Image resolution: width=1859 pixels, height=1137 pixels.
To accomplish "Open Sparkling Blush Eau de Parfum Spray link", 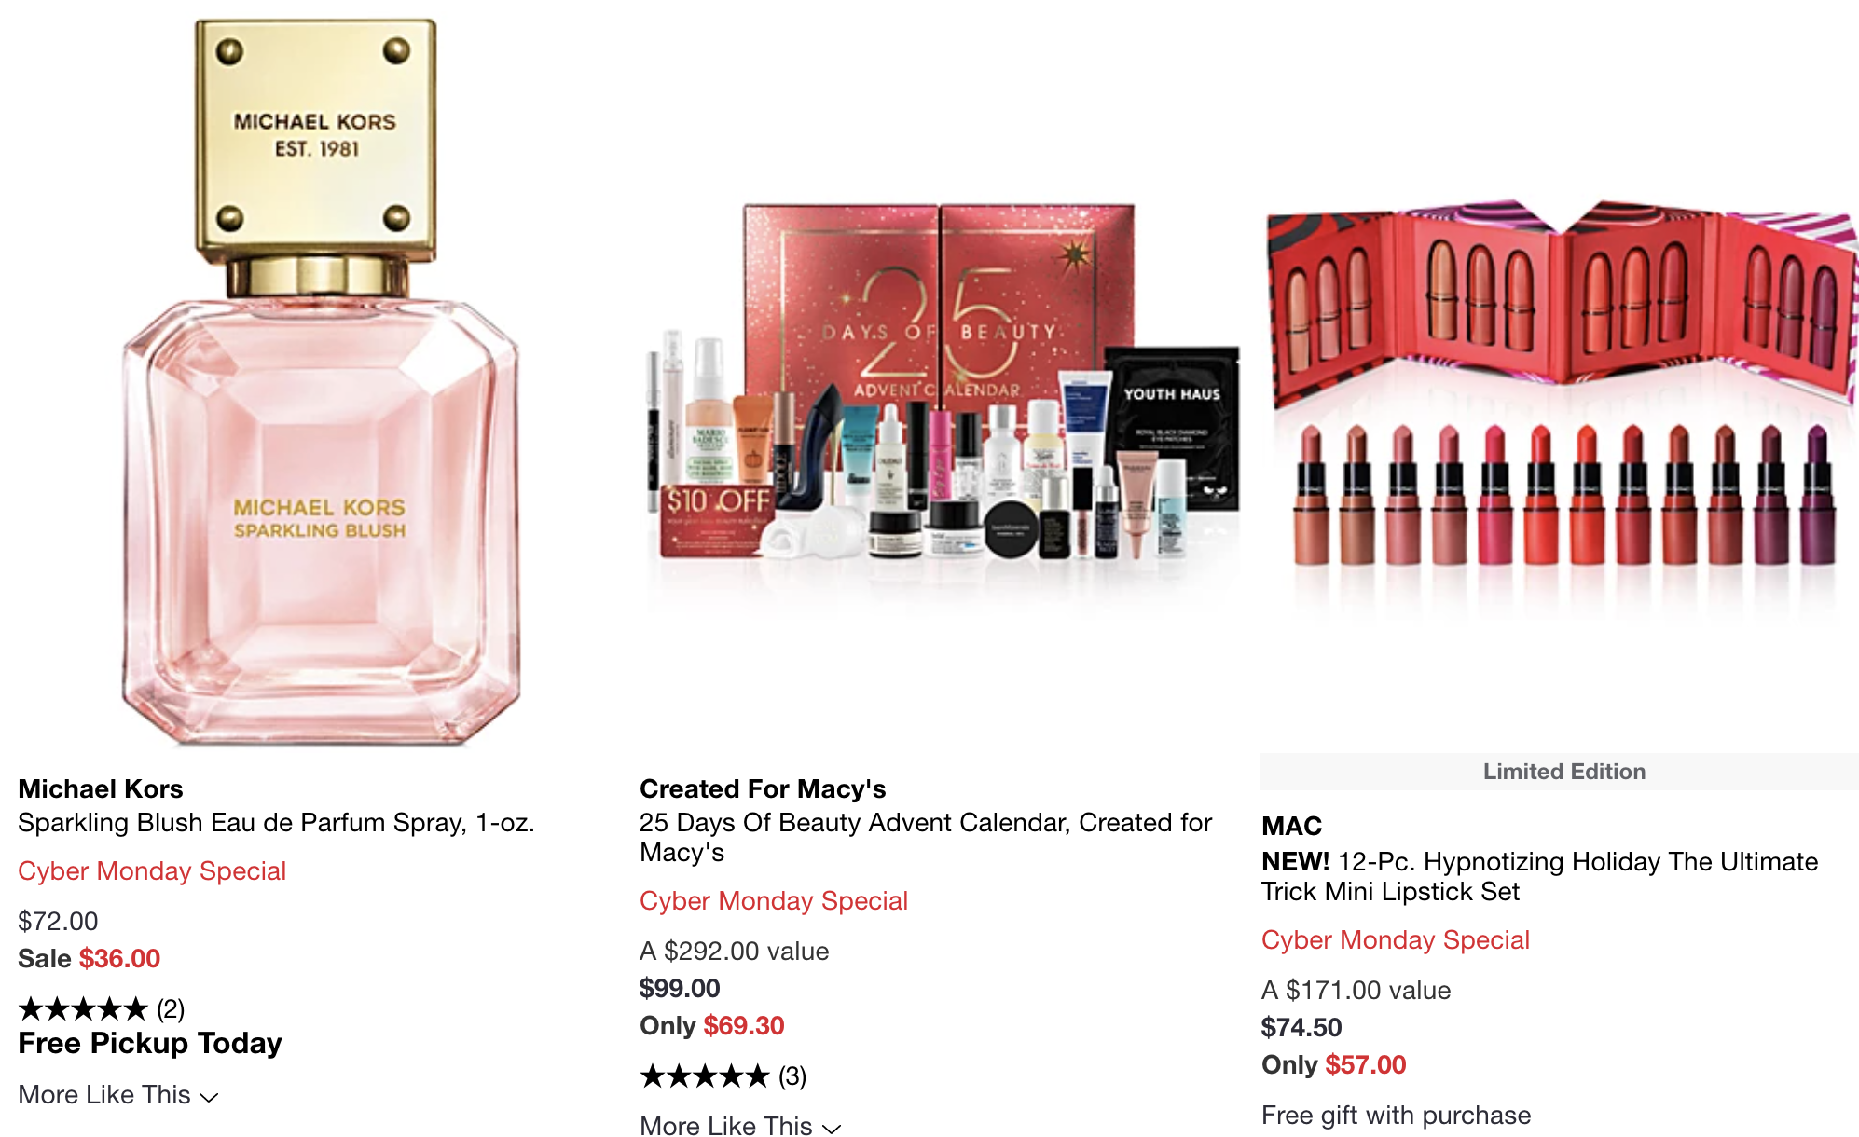I will [x=276, y=822].
